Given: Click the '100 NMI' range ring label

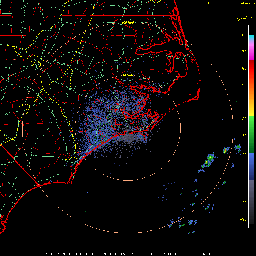Looking at the screenshot, I should point(128,22).
